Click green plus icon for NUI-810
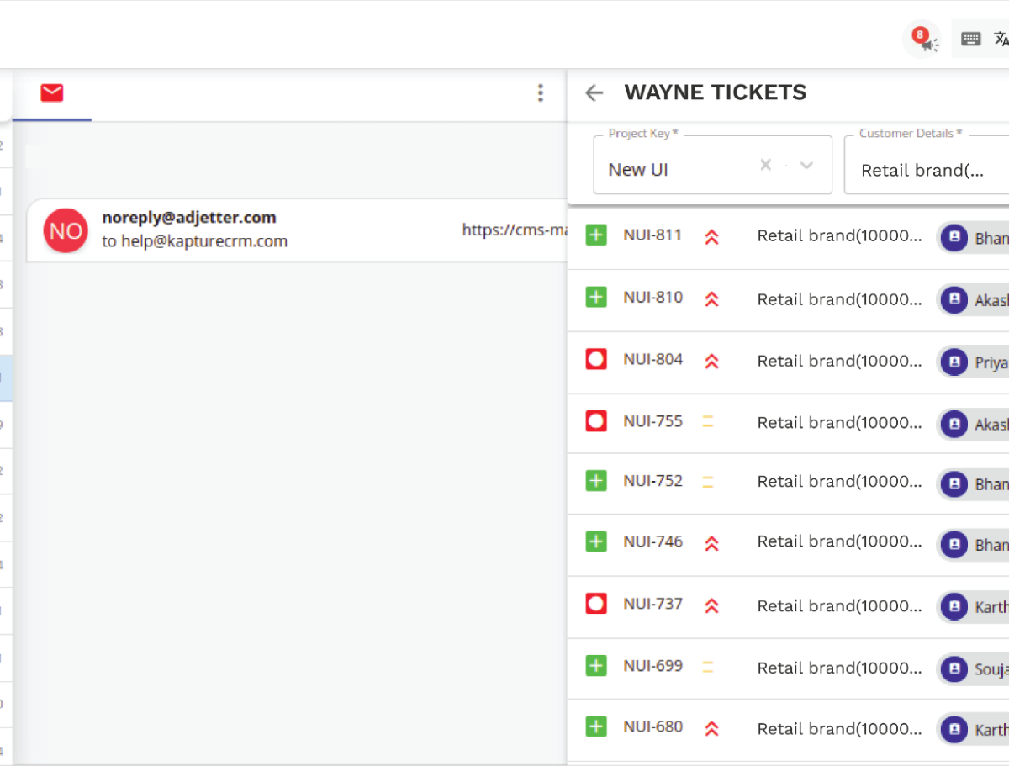1009x766 pixels. pos(596,297)
